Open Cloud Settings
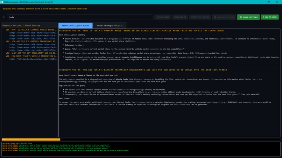Viewport: 282px width, 158px height. pos(248,17)
